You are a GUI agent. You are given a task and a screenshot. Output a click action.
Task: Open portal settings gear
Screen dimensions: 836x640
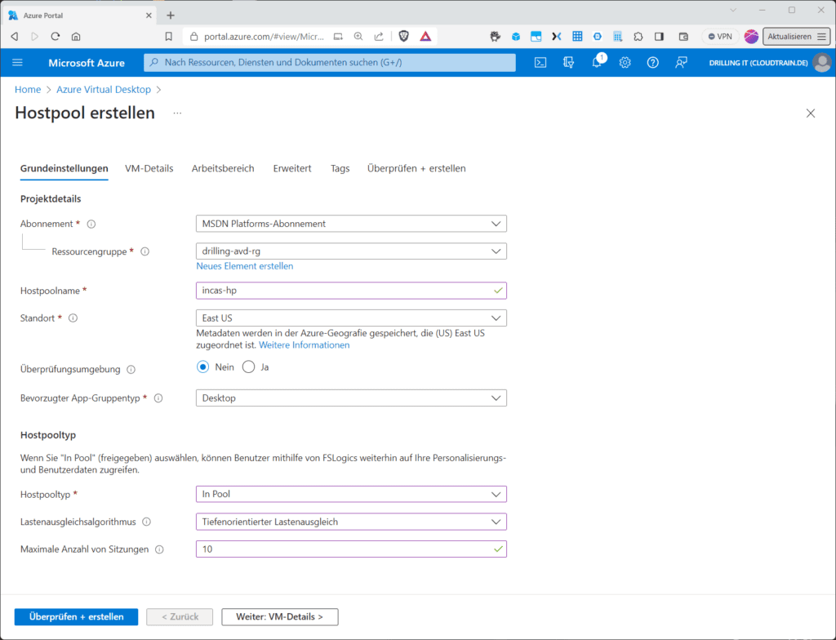click(x=625, y=62)
